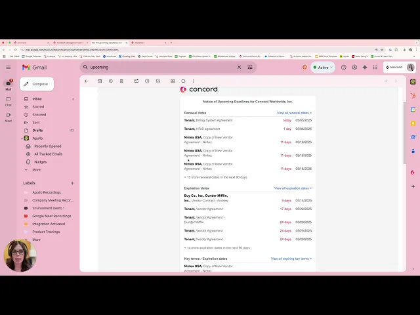Click View all expiration dates link
This screenshot has height=315, width=420.
point(293,188)
